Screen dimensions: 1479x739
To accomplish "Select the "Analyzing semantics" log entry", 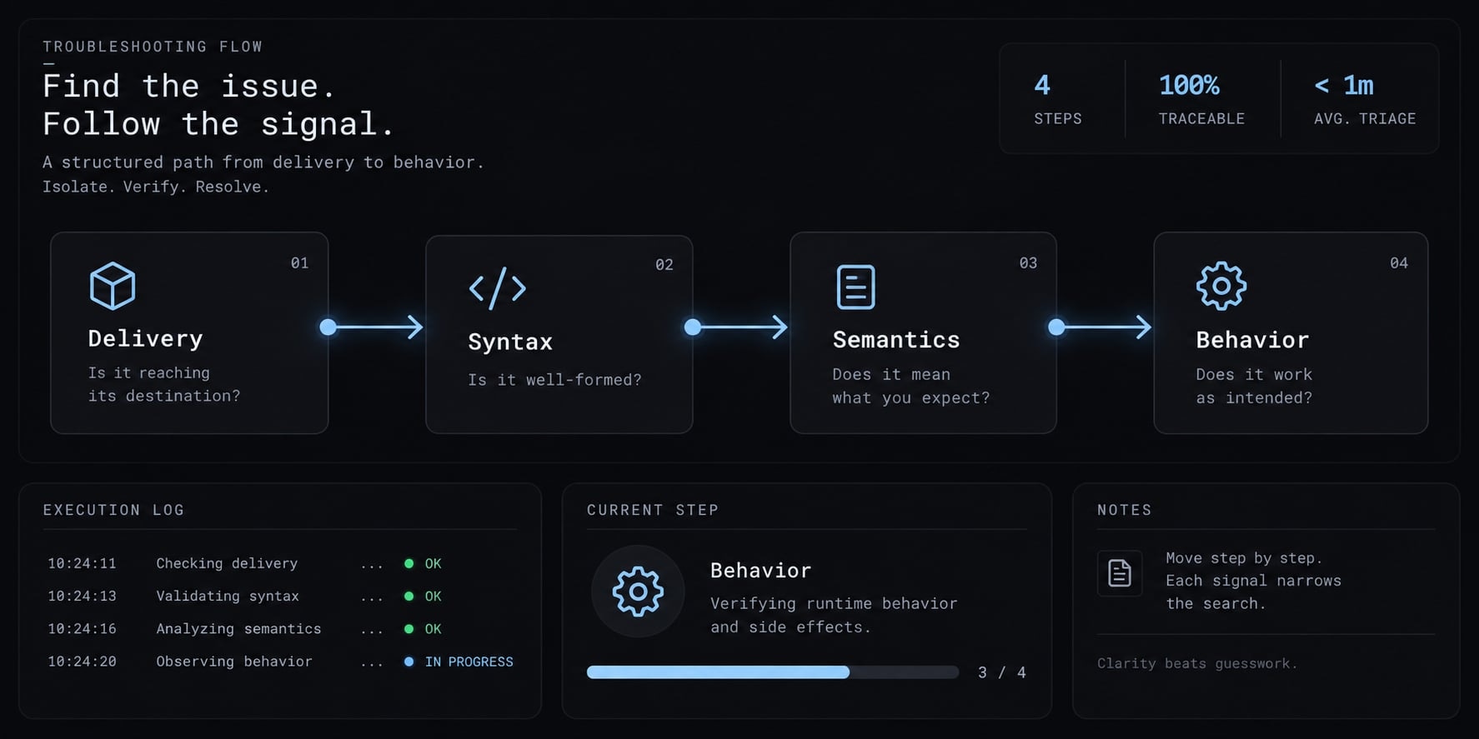I will pos(238,628).
